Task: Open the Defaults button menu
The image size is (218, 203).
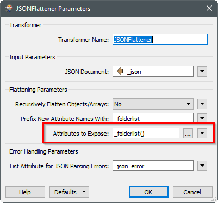Action: [69, 192]
